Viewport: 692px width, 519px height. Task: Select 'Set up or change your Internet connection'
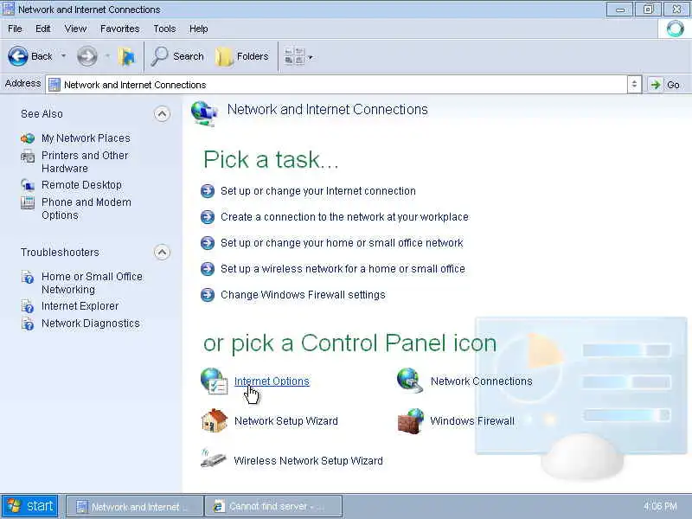pyautogui.click(x=318, y=191)
